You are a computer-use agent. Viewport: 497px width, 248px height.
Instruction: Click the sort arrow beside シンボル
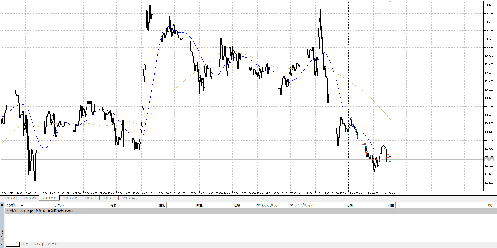22,205
